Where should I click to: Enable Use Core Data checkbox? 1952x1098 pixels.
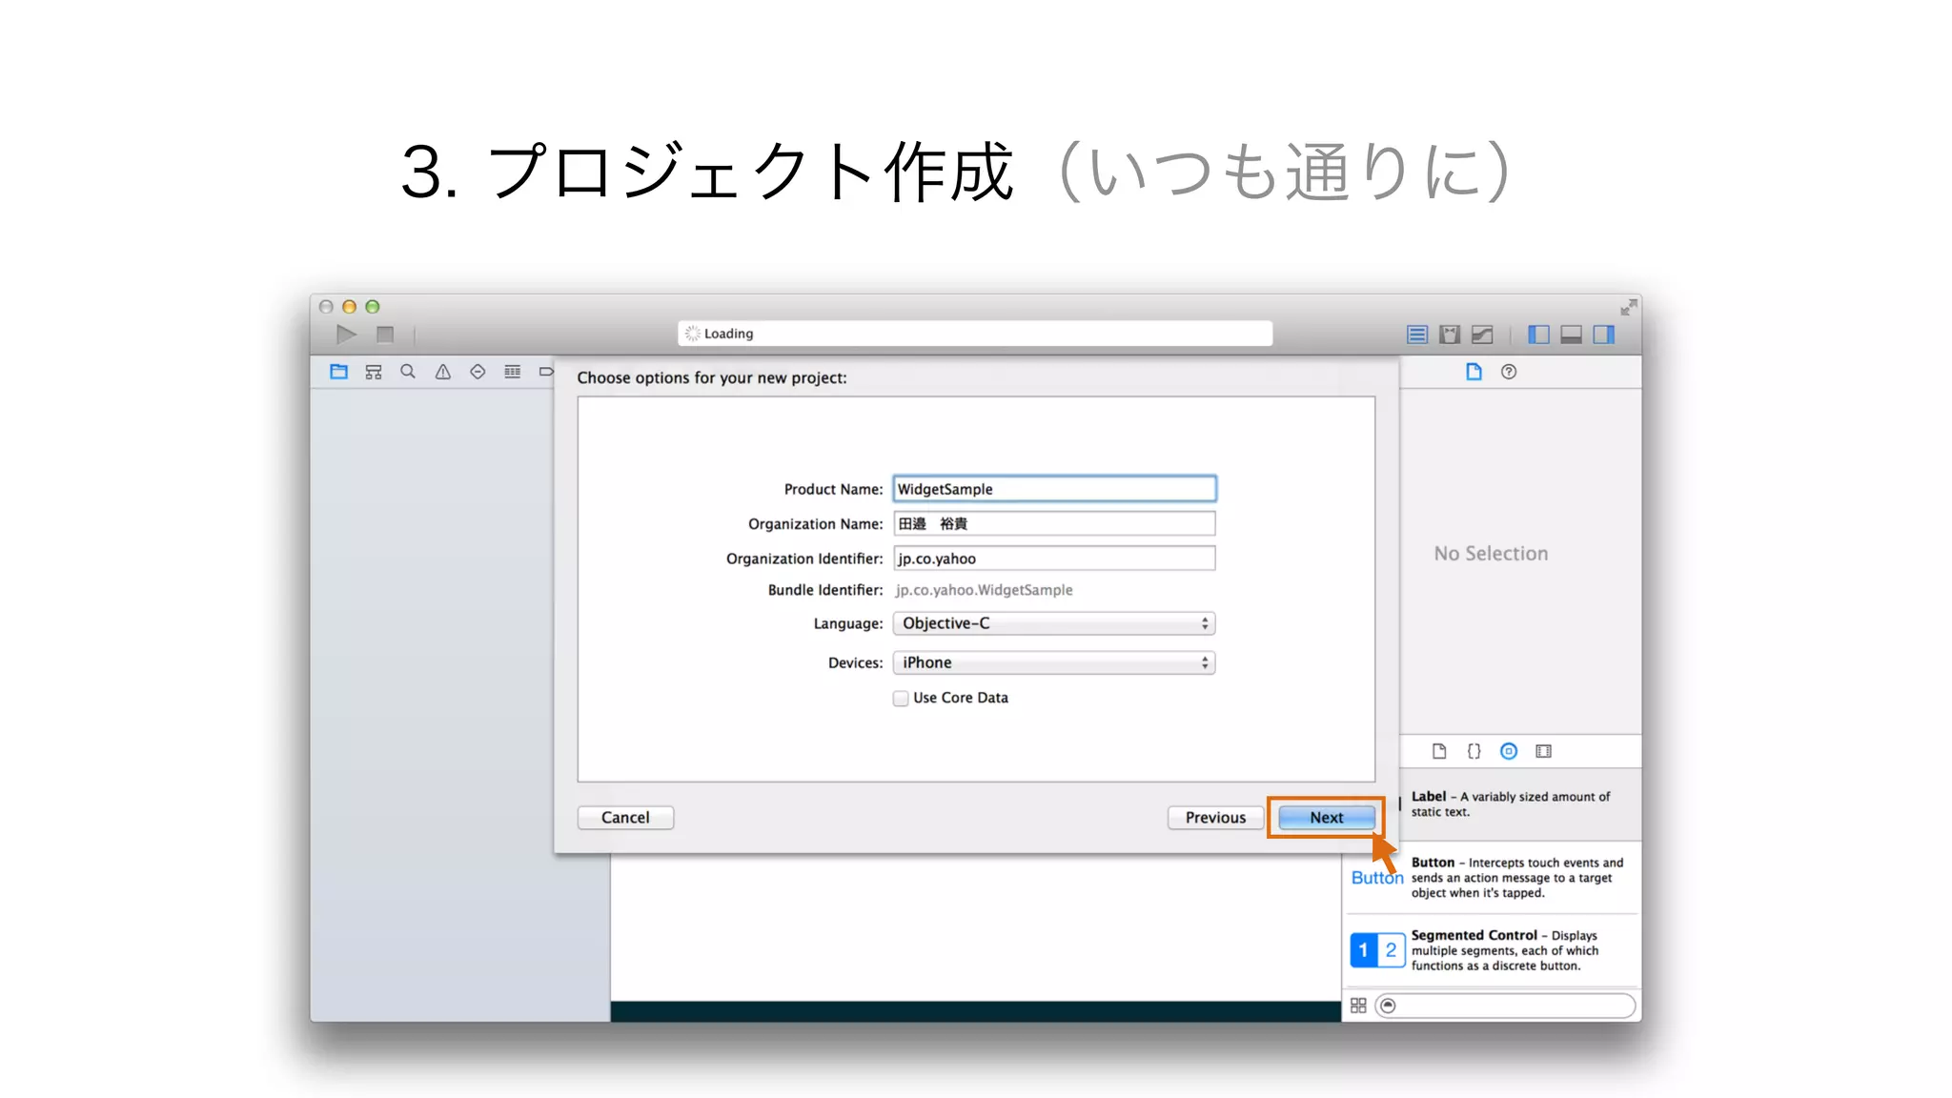tap(901, 699)
